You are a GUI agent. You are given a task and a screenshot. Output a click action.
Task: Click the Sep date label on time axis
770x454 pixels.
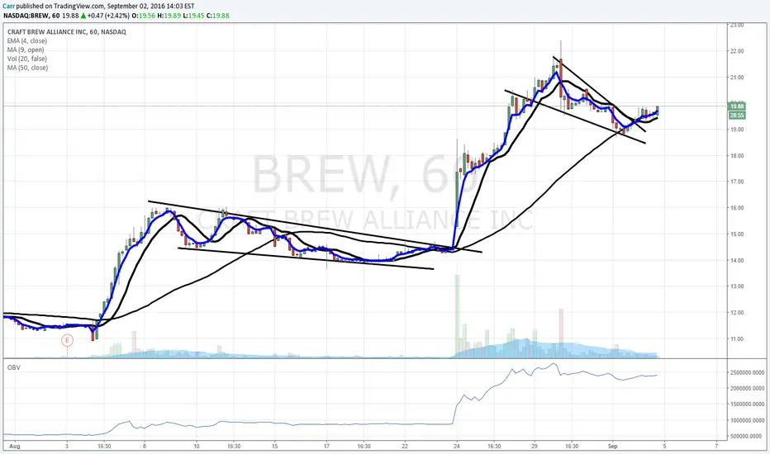pos(612,447)
